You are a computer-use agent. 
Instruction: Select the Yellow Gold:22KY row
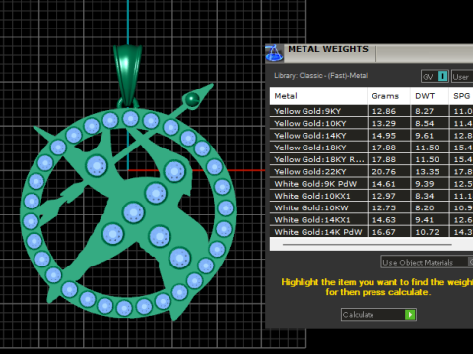[x=372, y=171]
